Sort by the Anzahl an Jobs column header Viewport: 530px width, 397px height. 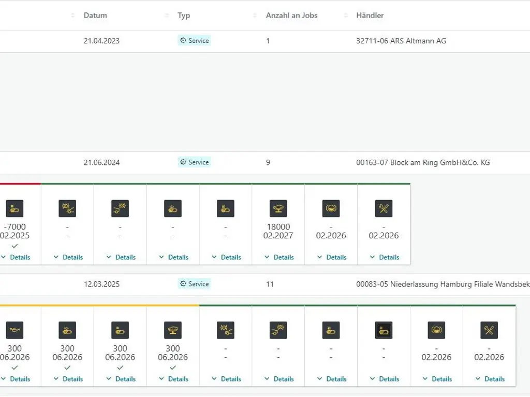point(291,16)
